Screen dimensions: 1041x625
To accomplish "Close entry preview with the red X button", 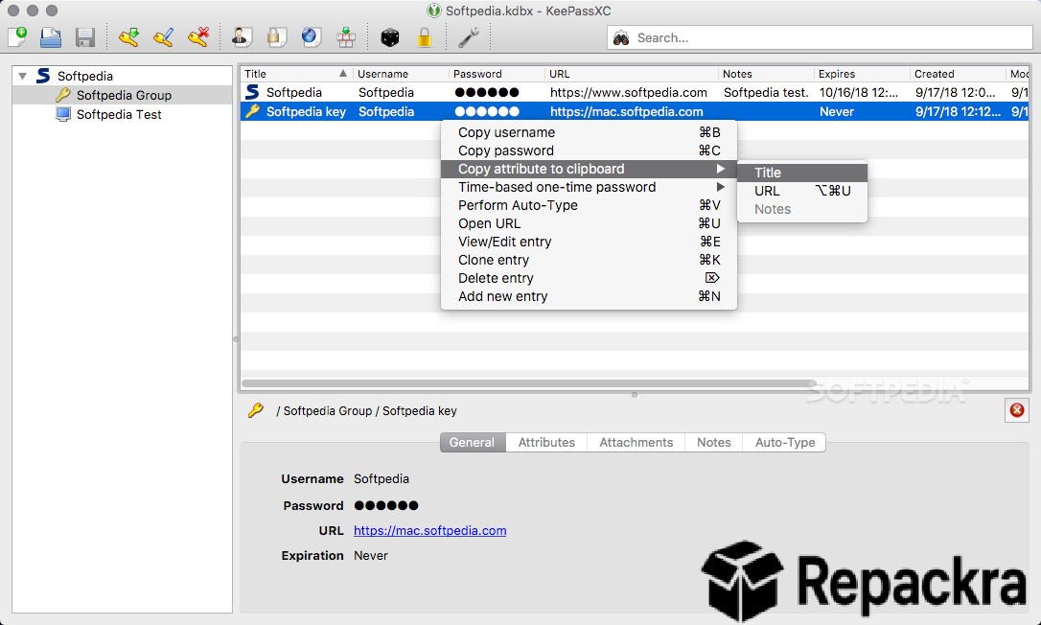I will (1016, 410).
